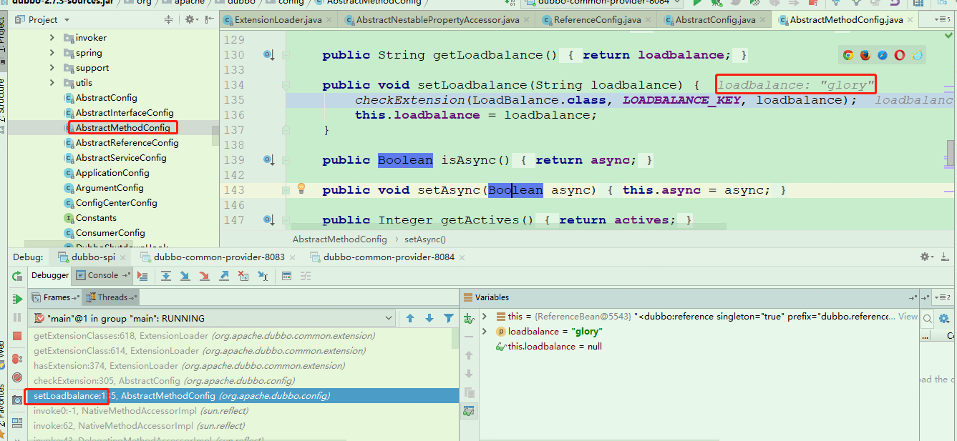Select the Threads tab
The height and width of the screenshot is (441, 957).
pyautogui.click(x=112, y=297)
